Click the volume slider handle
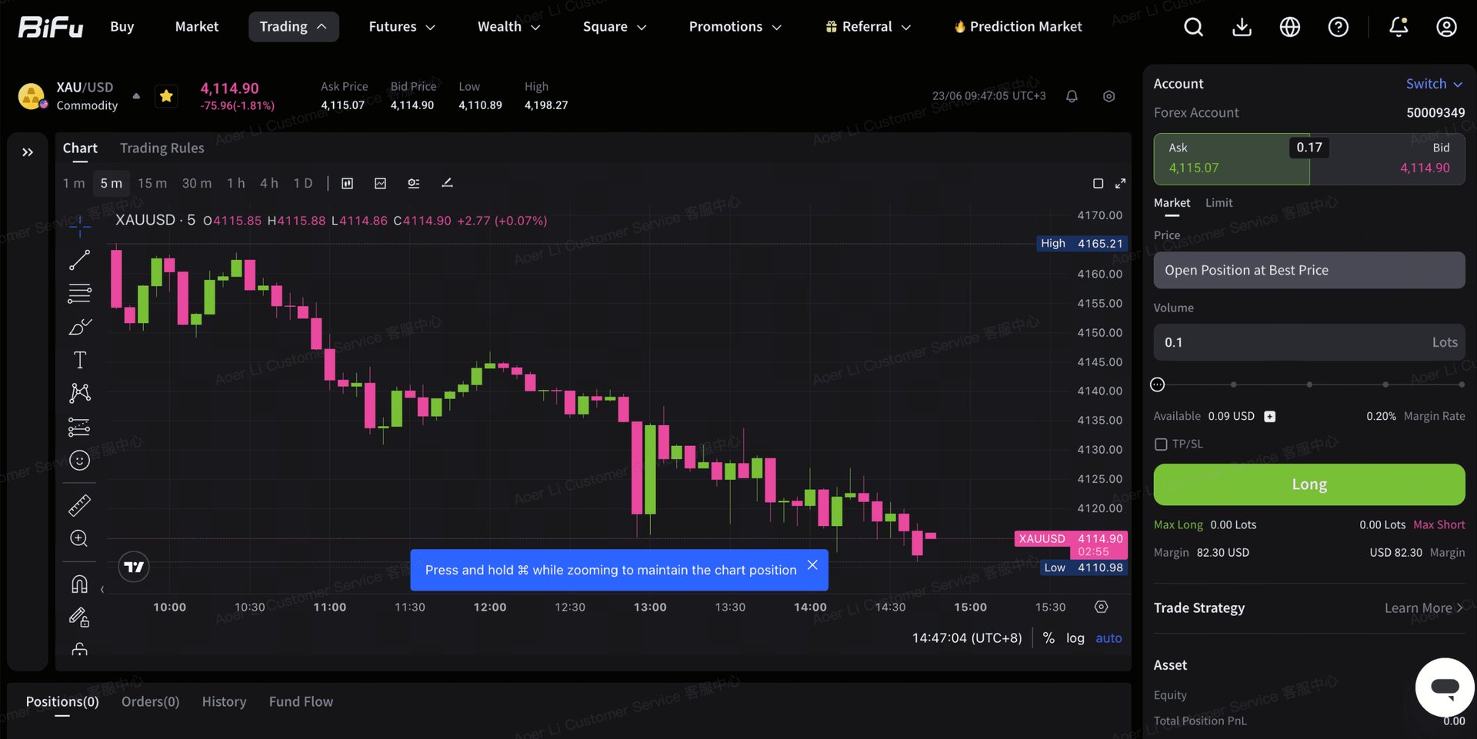 pos(1157,384)
